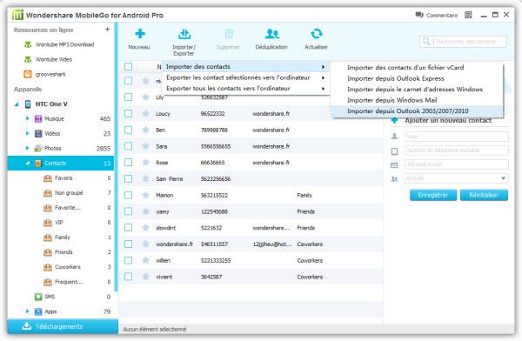Check the Sara contact checkbox
522x341 pixels.
tap(128, 146)
